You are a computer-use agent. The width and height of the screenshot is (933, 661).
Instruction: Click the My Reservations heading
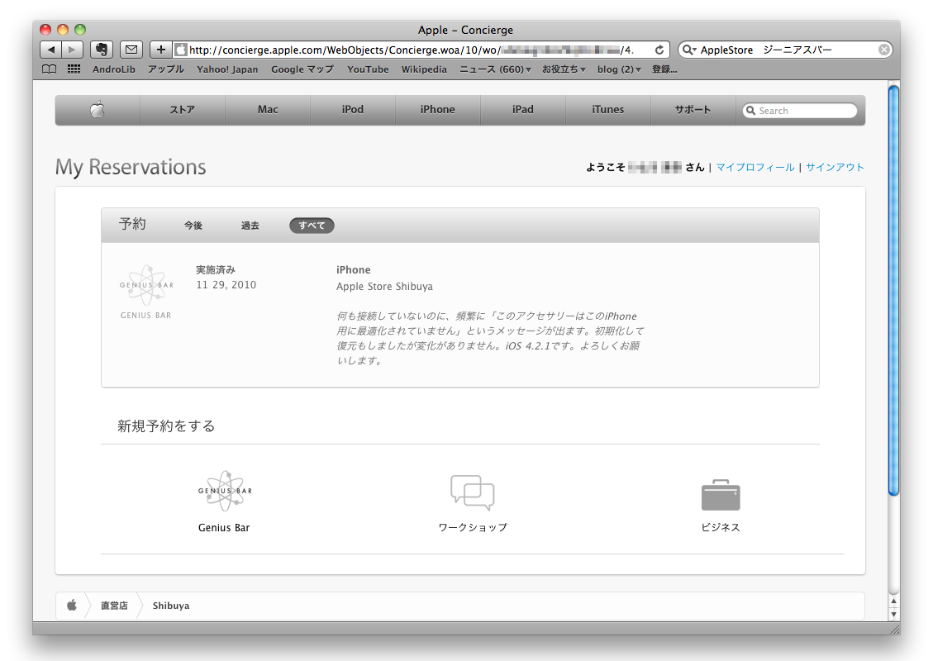pyautogui.click(x=131, y=167)
